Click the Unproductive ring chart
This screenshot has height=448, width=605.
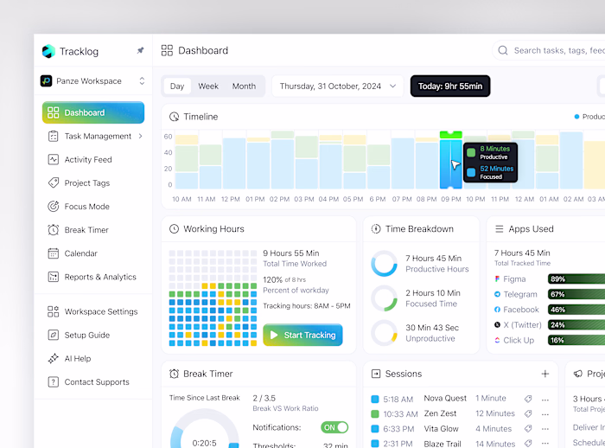[385, 333]
